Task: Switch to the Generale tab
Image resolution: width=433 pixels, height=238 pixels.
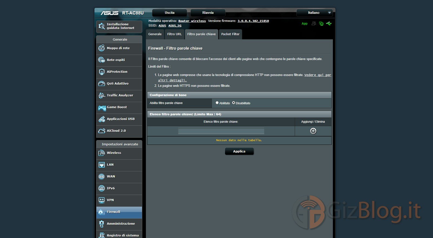Action: (x=155, y=34)
